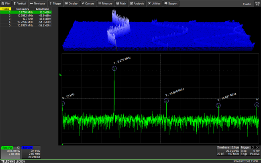
Task: Click the 10.558 MHz peak marker
Action: (x=166, y=101)
